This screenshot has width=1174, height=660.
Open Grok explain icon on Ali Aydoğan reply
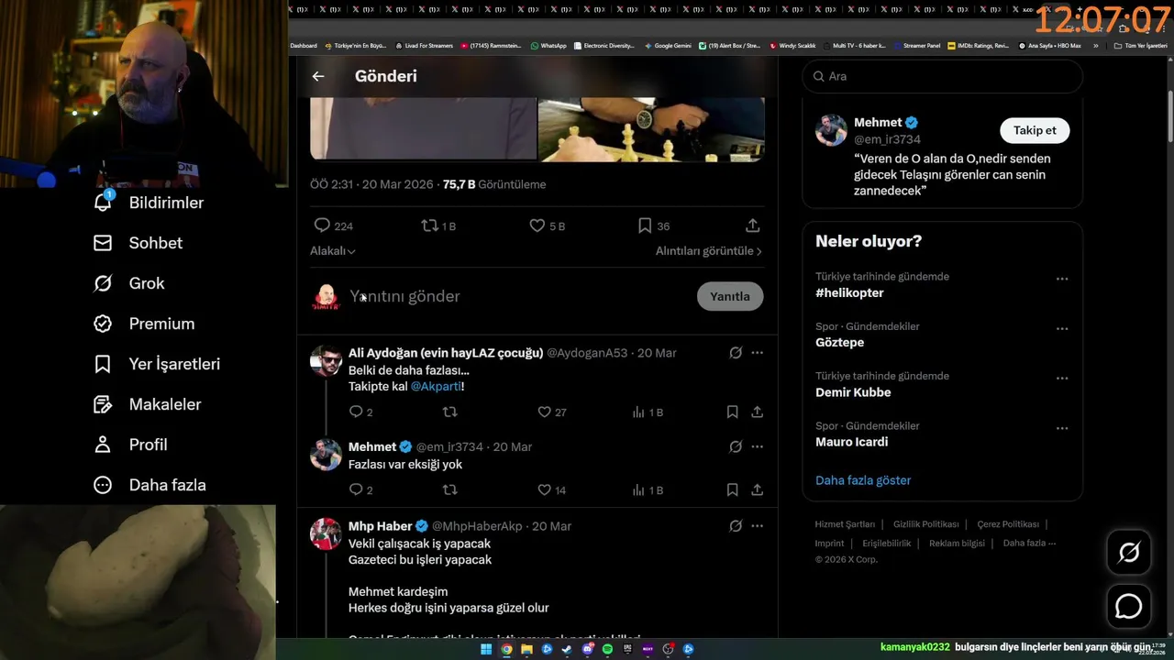(736, 353)
